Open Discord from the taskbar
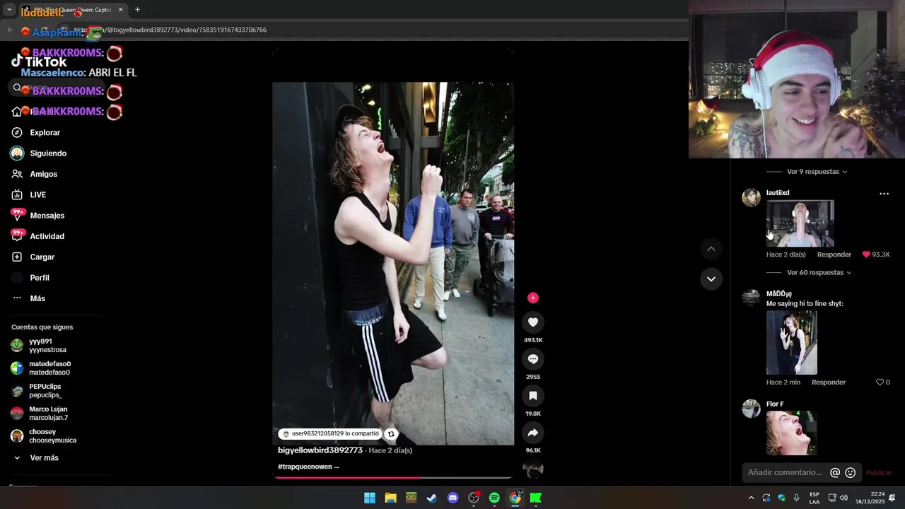 (x=452, y=498)
